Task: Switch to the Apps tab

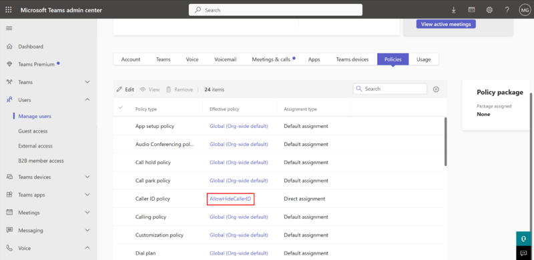Action: click(314, 59)
